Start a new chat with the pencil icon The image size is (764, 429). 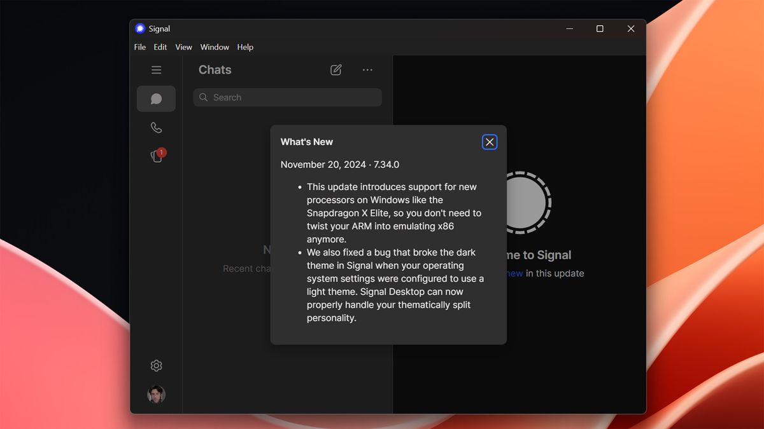(336, 70)
